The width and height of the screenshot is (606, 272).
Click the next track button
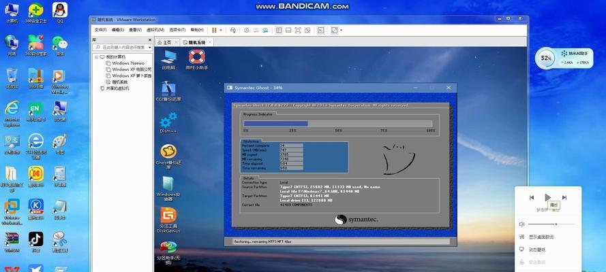[564, 198]
